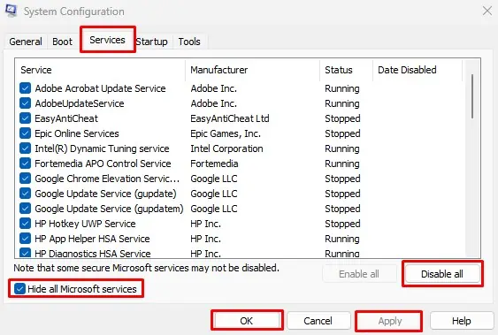Sort by the Service column header

click(100, 70)
